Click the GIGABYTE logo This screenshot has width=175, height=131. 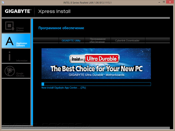pos(18,11)
